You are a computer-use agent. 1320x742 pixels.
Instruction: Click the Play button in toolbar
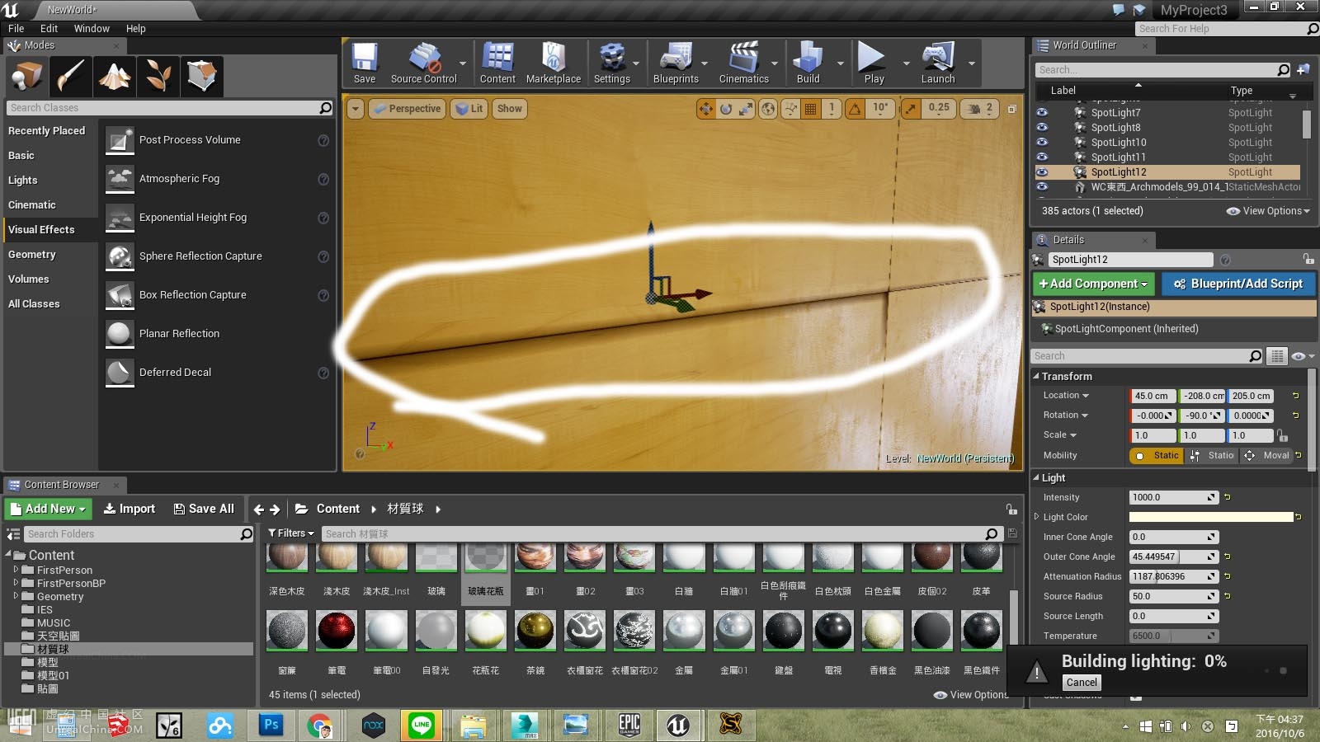874,63
